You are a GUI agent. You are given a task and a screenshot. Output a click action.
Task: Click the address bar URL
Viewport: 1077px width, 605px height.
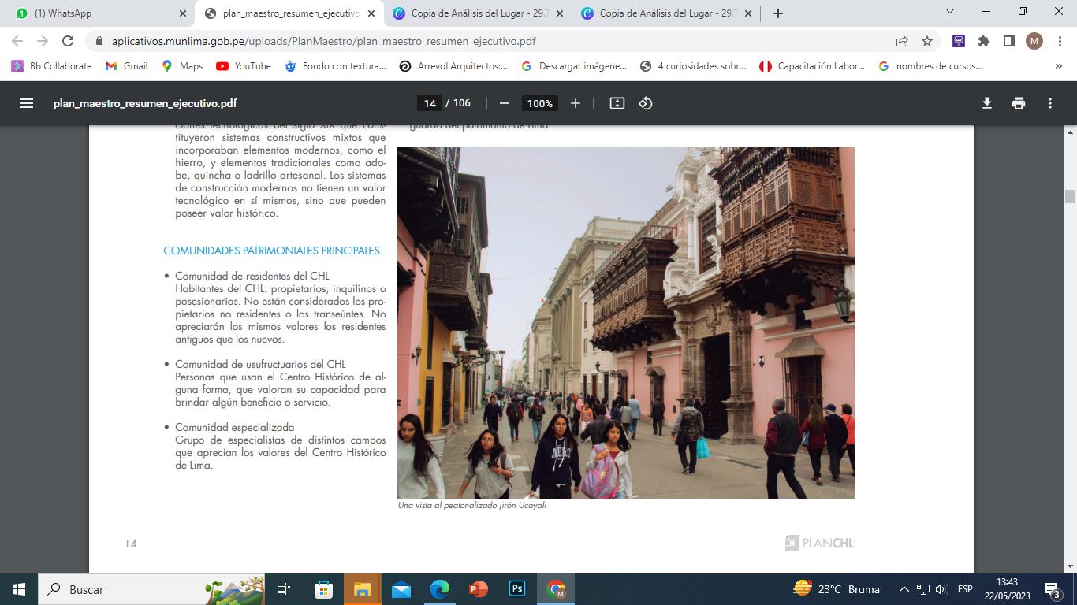[324, 41]
